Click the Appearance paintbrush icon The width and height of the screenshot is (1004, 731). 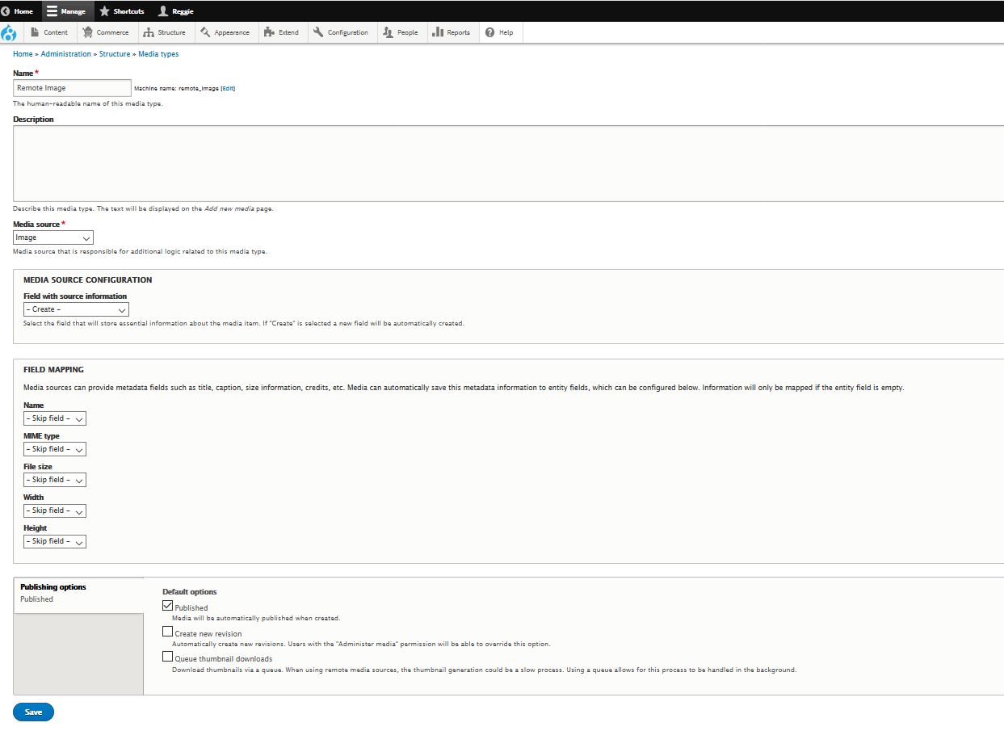coord(207,32)
